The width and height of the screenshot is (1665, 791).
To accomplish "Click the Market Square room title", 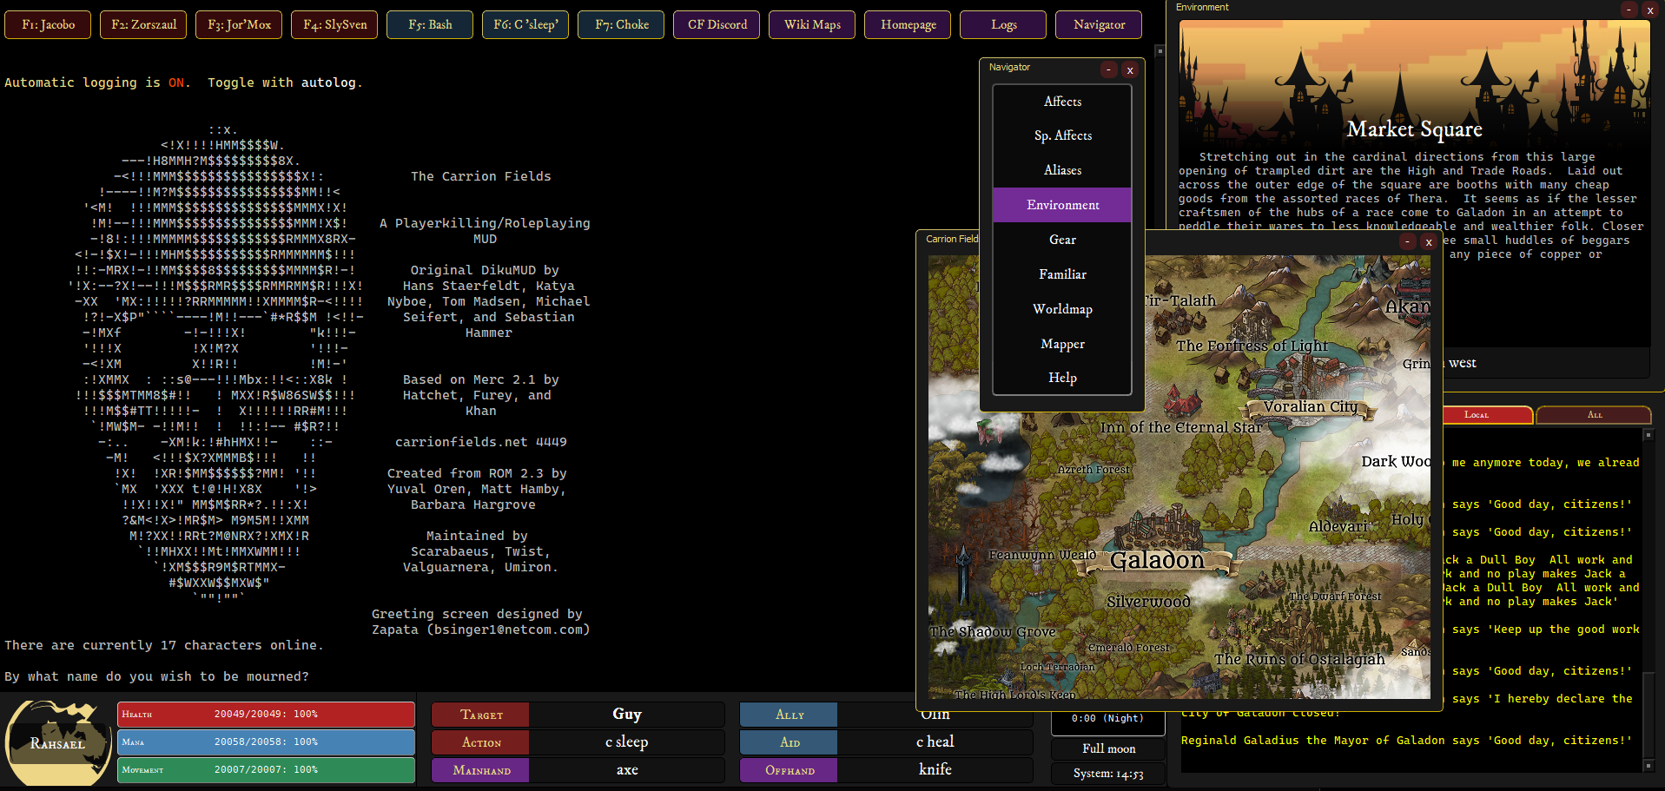I will pyautogui.click(x=1414, y=129).
